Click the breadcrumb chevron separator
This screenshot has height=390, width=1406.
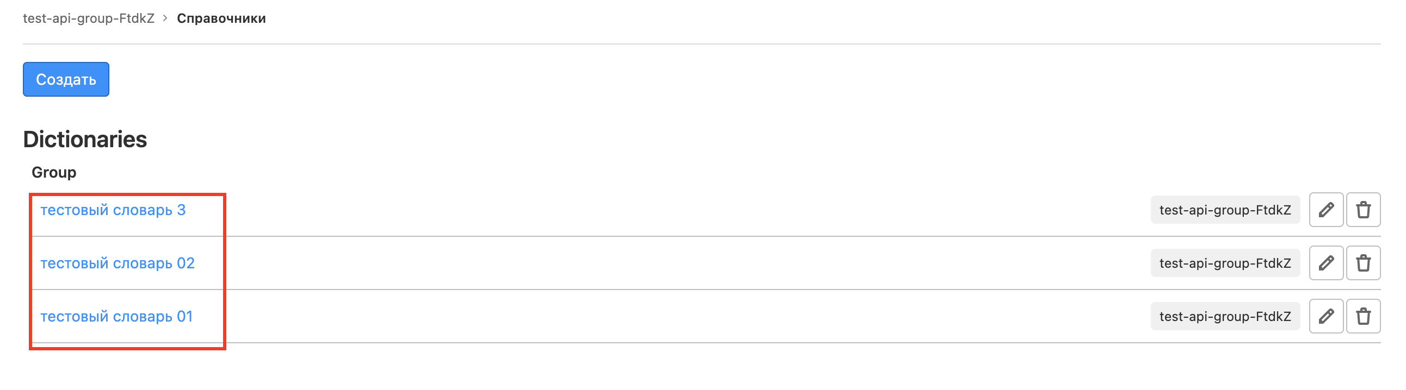pos(165,18)
